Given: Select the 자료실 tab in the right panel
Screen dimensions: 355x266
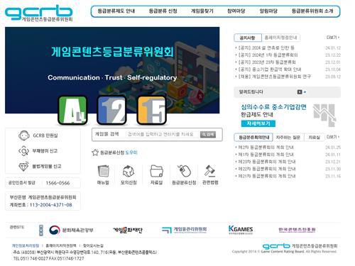Looking at the screenshot, I should 314,138.
